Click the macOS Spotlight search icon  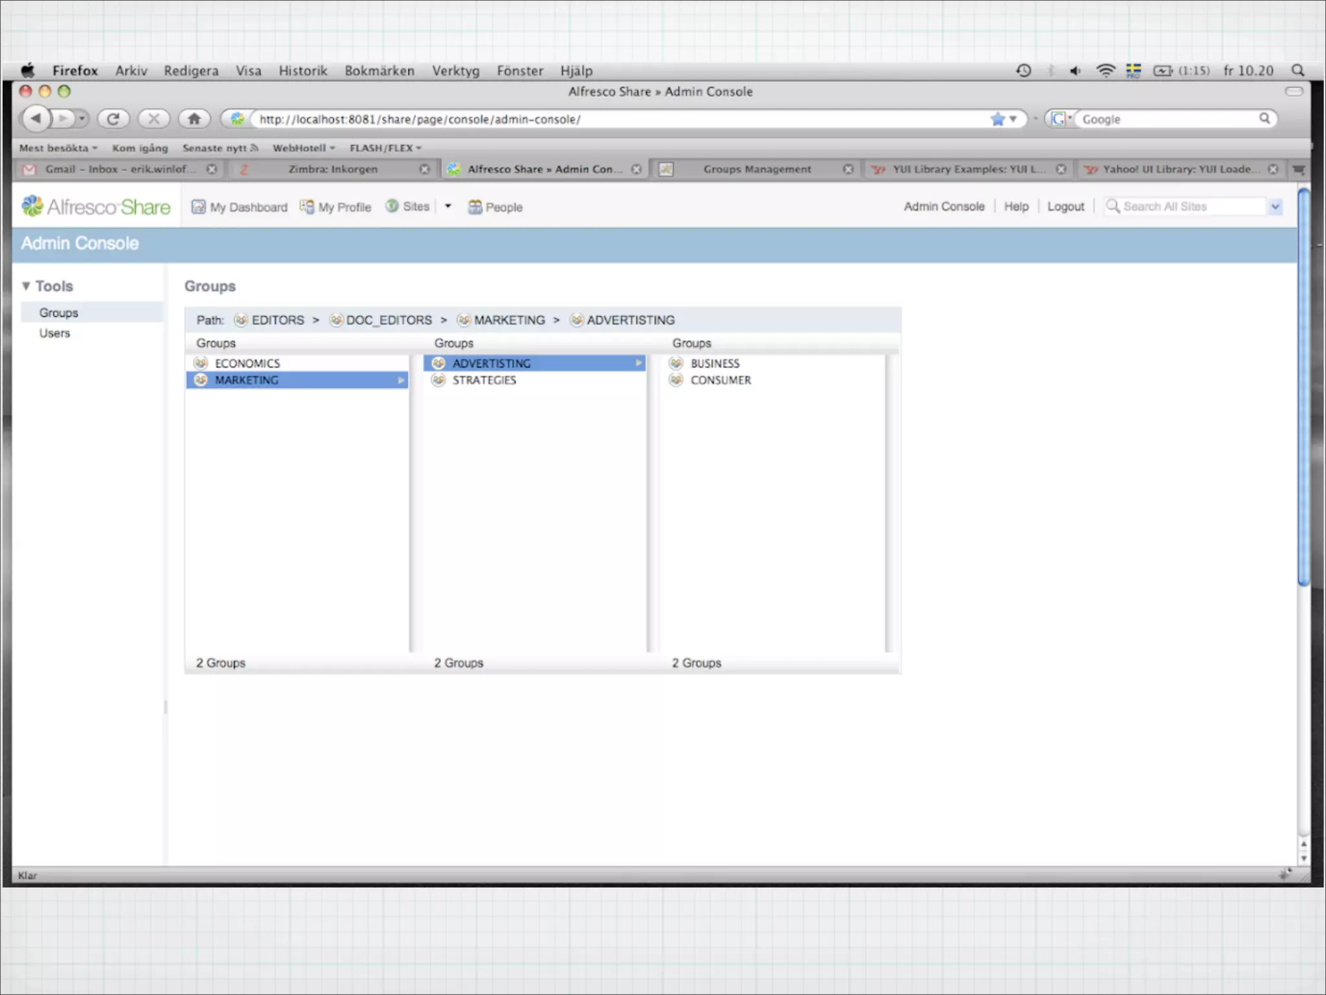point(1298,71)
